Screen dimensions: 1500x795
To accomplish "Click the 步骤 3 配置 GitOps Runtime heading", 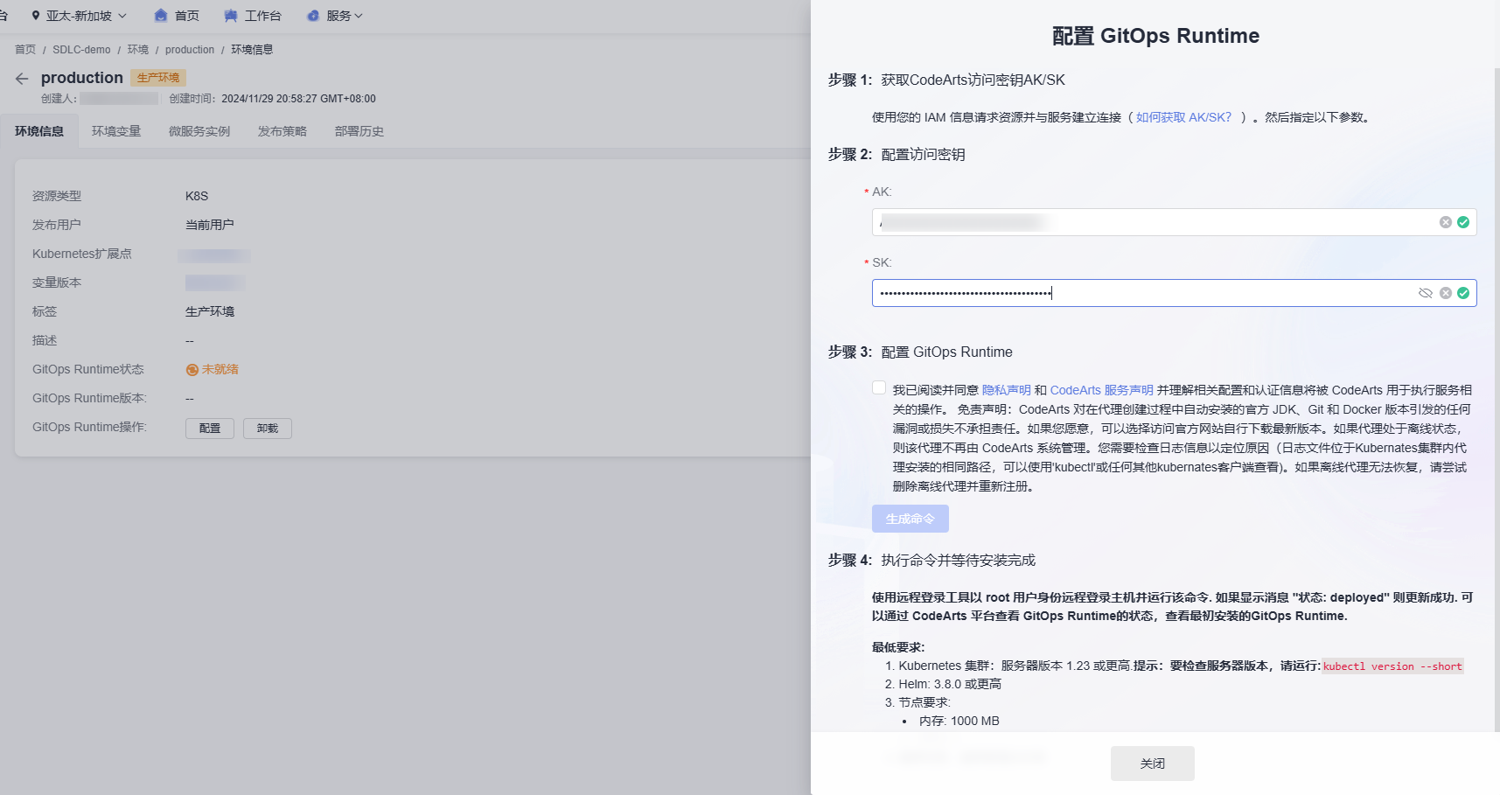I will 920,352.
